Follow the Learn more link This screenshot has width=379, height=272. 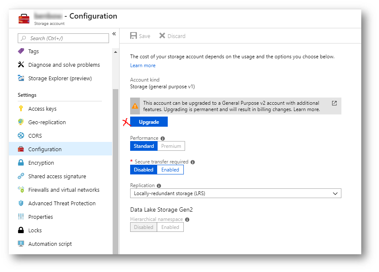pyautogui.click(x=143, y=65)
